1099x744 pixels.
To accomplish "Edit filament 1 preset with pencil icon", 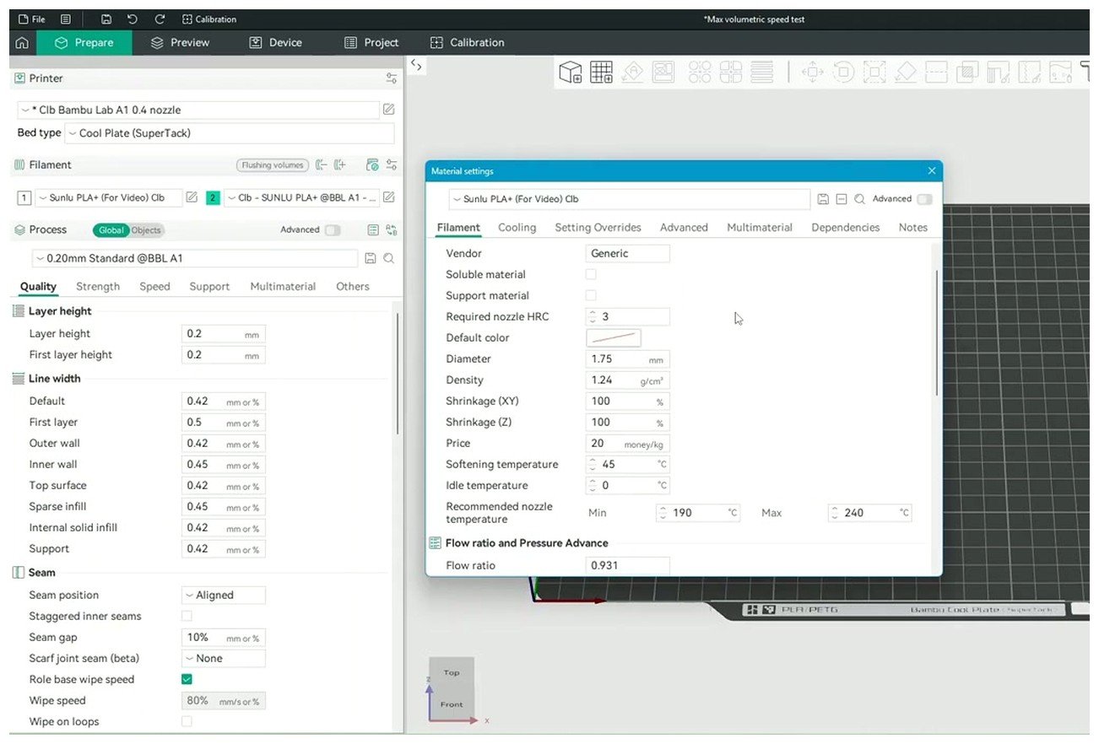I will click(192, 197).
